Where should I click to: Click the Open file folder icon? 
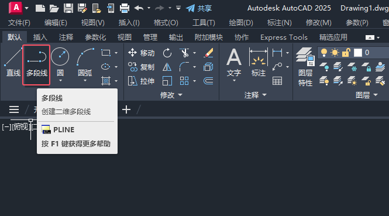pyautogui.click(x=54, y=8)
